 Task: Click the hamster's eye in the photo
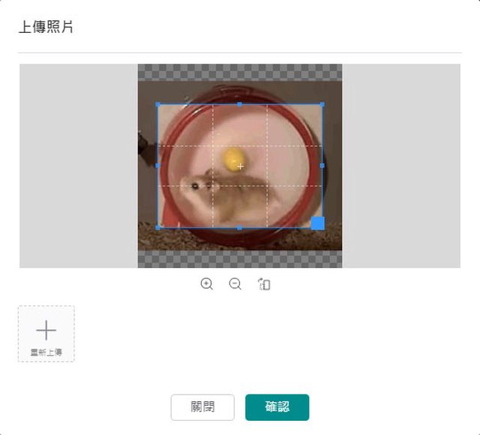point(195,186)
